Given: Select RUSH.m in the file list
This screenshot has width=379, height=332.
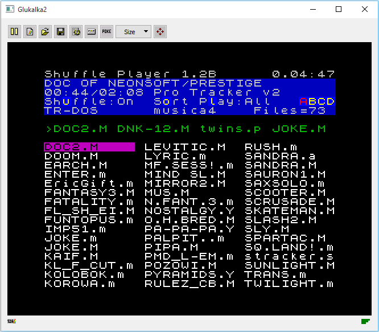Looking at the screenshot, I should 271,147.
